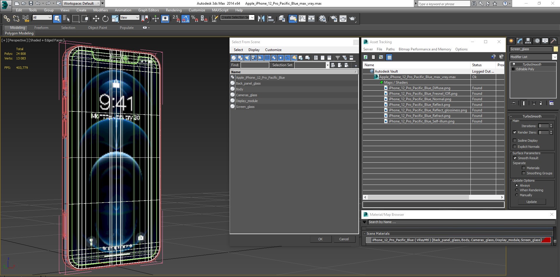Click OK in Select From Scene dialog
The height and width of the screenshot is (277, 560).
point(321,239)
